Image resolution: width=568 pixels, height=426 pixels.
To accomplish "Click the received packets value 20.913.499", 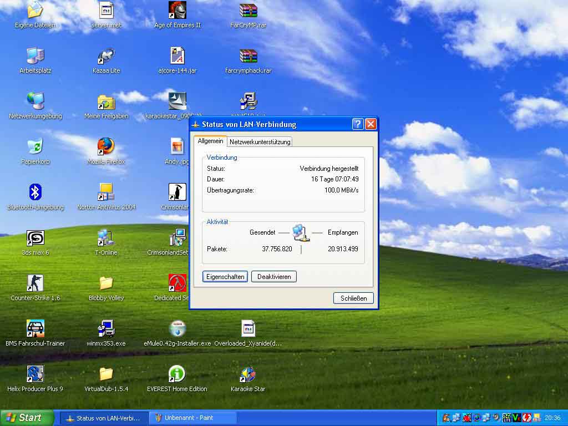I will pyautogui.click(x=343, y=249).
